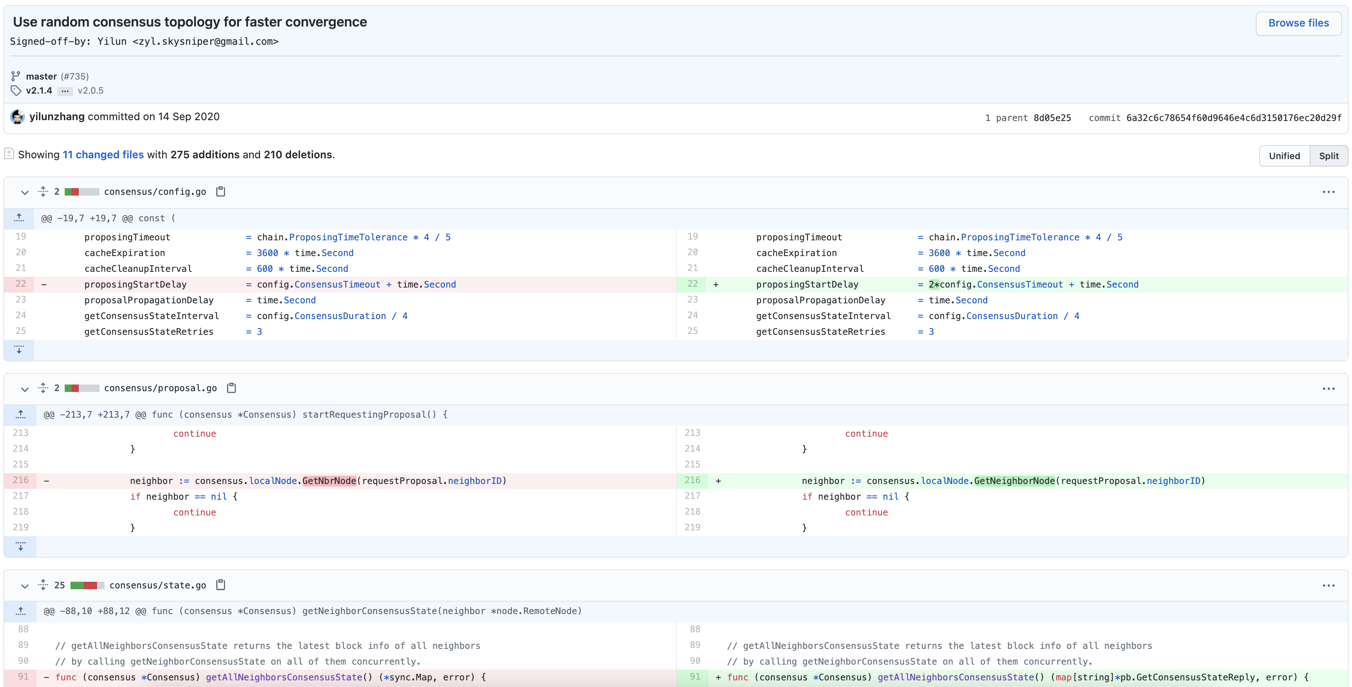This screenshot has height=687, width=1352.
Task: Open options menu for consensus/state.go
Action: [x=1328, y=585]
